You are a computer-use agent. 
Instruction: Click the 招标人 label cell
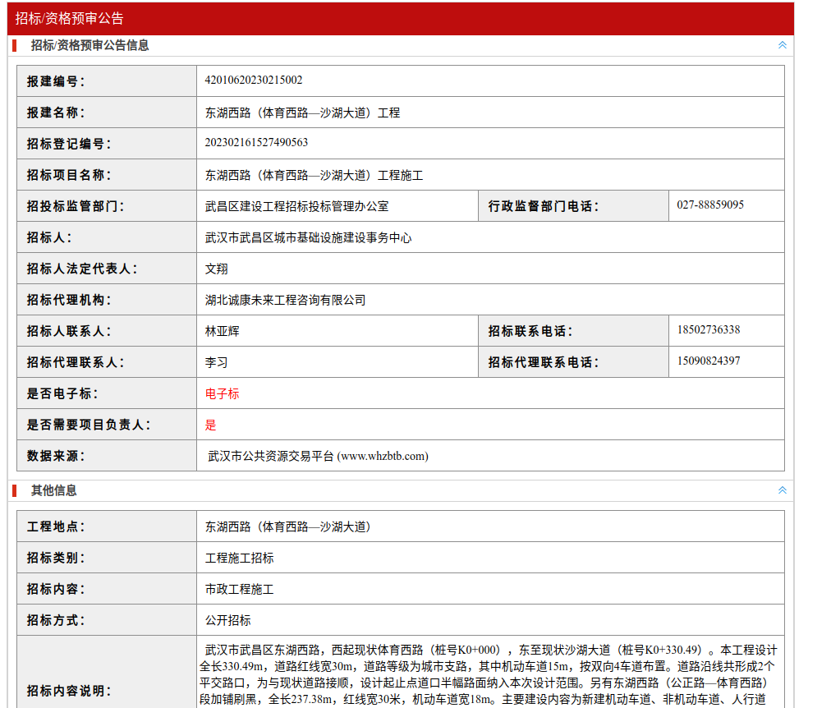(107, 237)
